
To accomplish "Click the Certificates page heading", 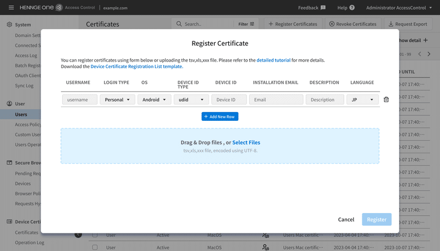I will (102, 24).
